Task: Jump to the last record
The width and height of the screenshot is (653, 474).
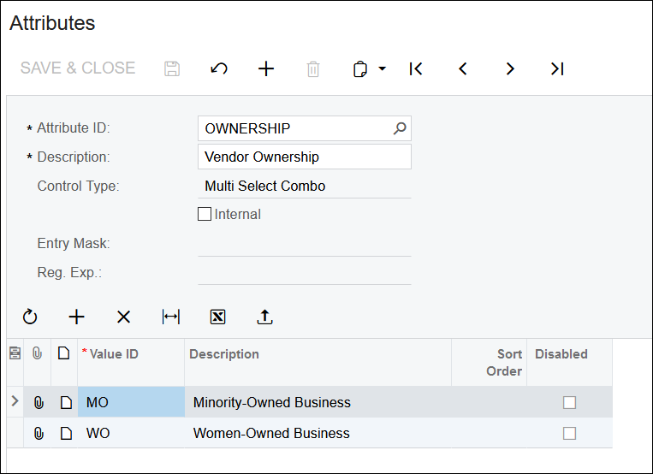Action: (557, 68)
